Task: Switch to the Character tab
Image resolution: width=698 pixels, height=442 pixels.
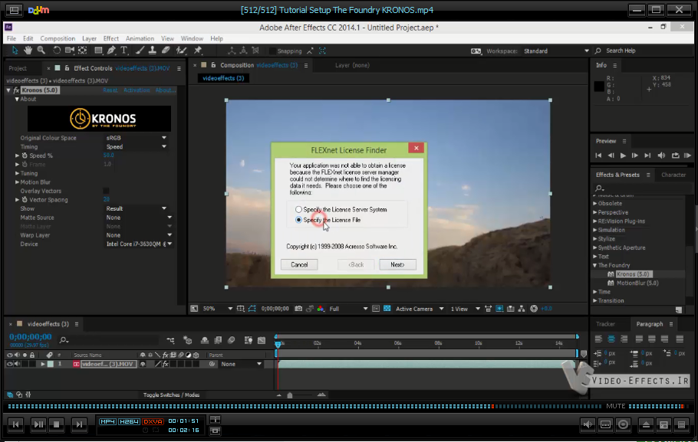Action: pyautogui.click(x=673, y=175)
